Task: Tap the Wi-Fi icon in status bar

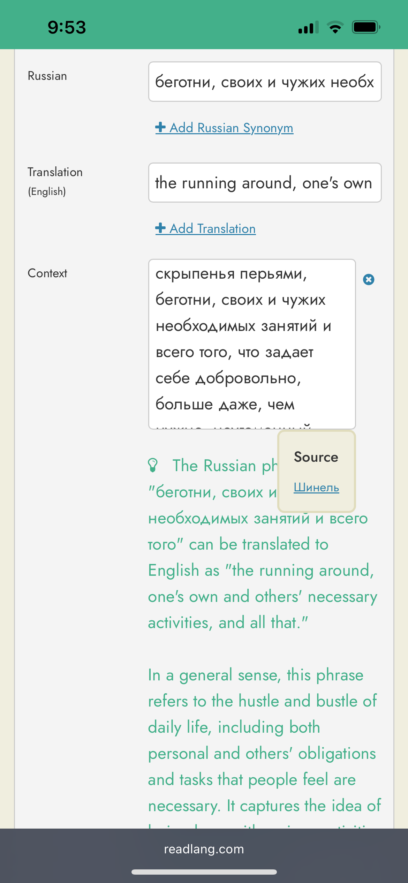Action: click(x=335, y=27)
